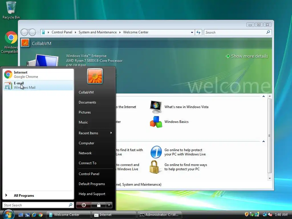Click Show more details link

247,56
